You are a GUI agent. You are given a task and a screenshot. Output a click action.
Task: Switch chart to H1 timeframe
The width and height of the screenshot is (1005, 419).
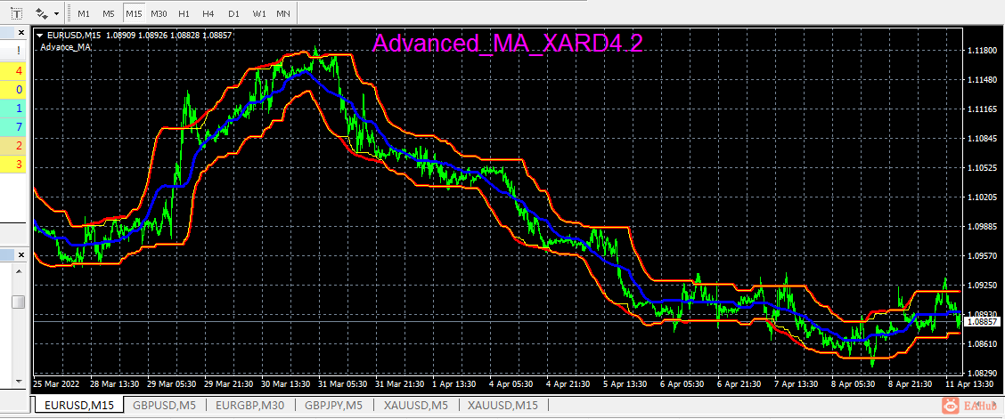coord(184,13)
